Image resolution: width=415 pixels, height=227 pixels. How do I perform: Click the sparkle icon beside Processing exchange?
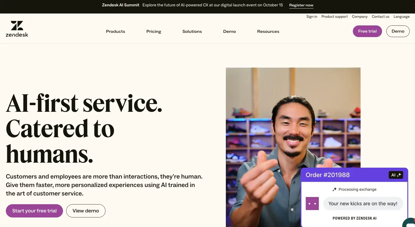[334, 189]
